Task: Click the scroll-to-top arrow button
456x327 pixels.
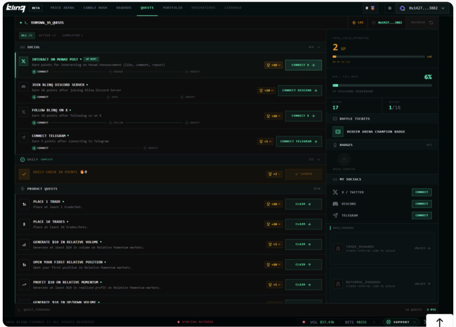Action: (439, 321)
